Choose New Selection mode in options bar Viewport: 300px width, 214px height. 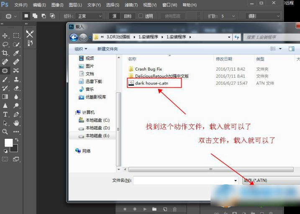coord(26,16)
